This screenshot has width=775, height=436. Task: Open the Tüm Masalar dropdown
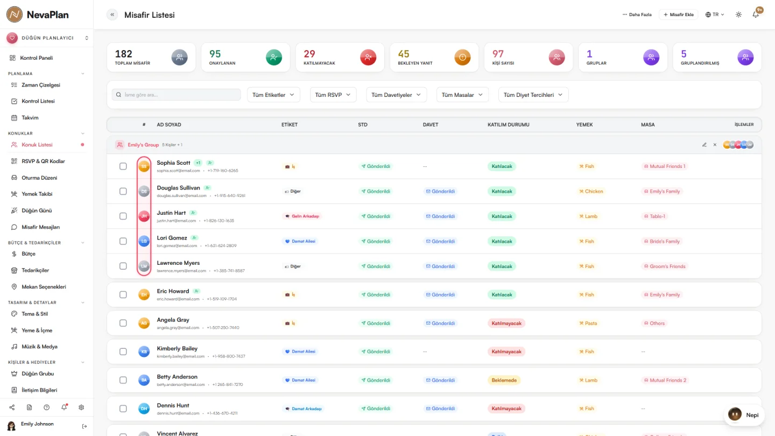(463, 95)
